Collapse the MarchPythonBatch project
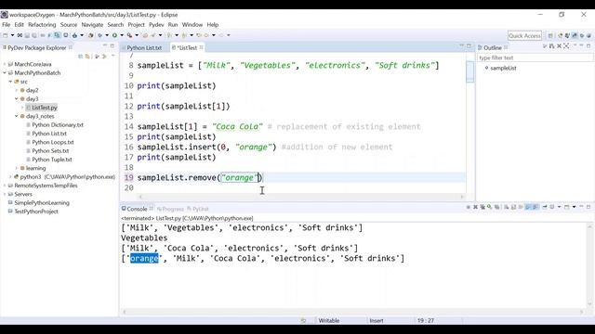 tap(5, 73)
